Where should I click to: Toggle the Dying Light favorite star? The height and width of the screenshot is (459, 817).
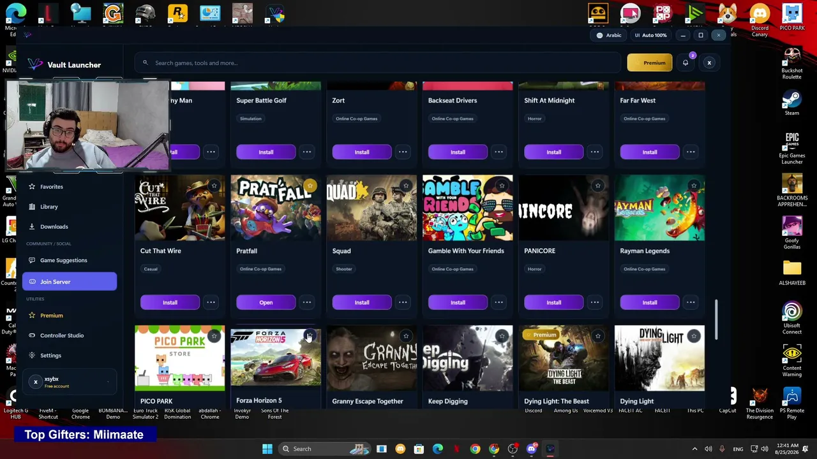point(694,336)
